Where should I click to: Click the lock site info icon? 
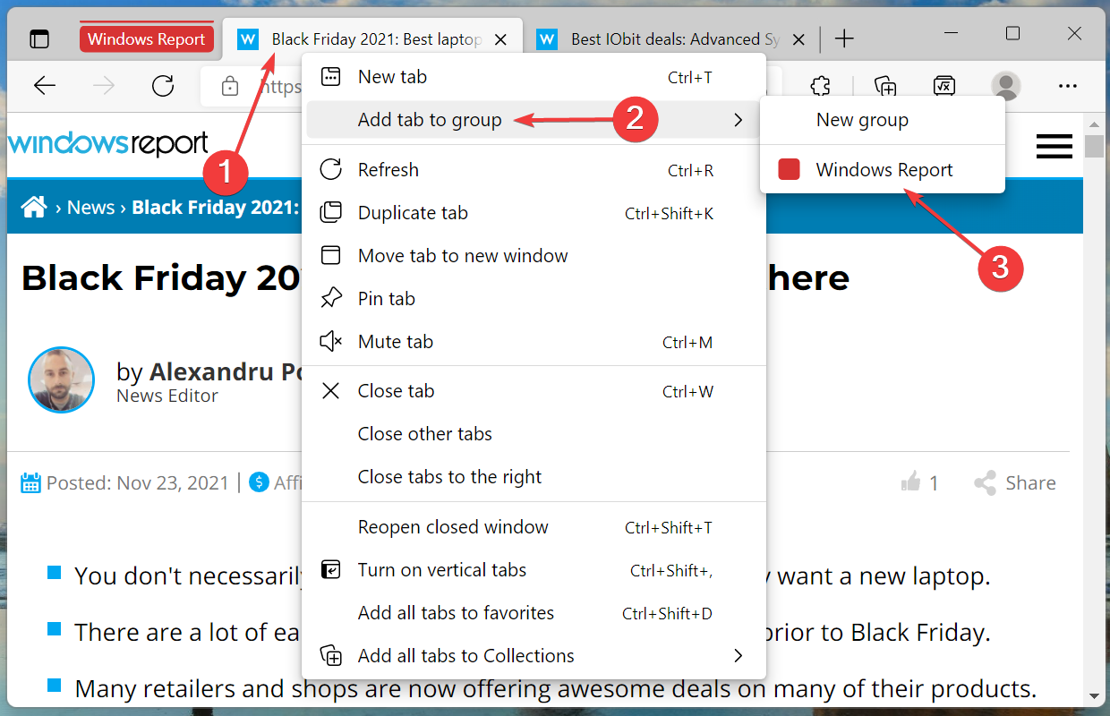click(x=230, y=86)
